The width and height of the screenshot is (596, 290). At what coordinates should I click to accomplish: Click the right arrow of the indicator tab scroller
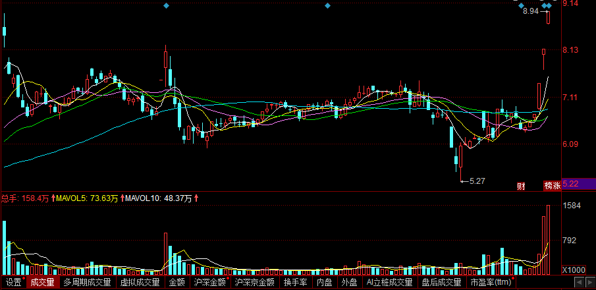click(x=590, y=283)
